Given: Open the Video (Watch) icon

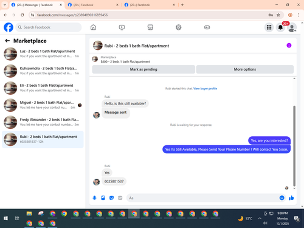Looking at the screenshot, I should click(x=122, y=27).
